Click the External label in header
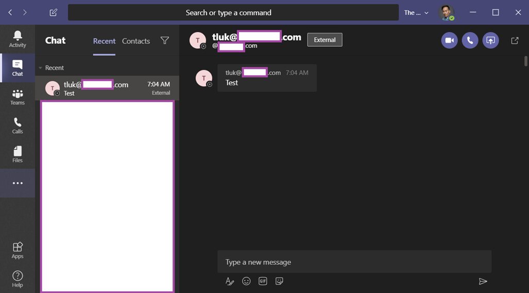The height and width of the screenshot is (293, 529). pyautogui.click(x=325, y=40)
